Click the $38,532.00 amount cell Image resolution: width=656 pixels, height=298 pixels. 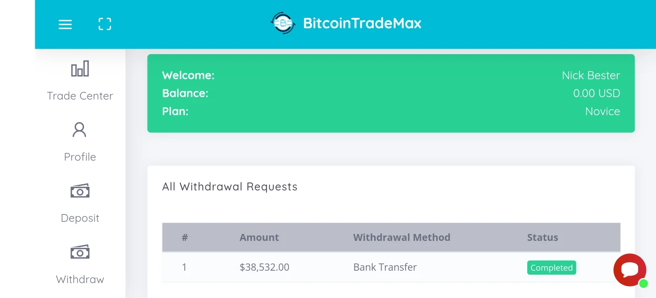tap(264, 267)
